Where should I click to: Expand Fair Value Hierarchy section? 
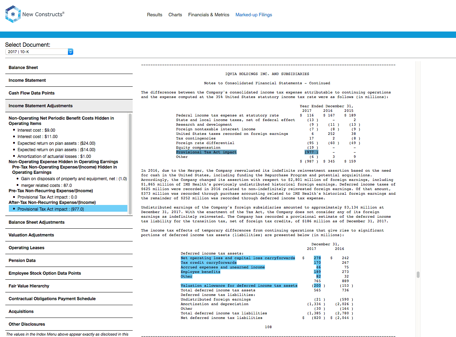click(x=69, y=286)
